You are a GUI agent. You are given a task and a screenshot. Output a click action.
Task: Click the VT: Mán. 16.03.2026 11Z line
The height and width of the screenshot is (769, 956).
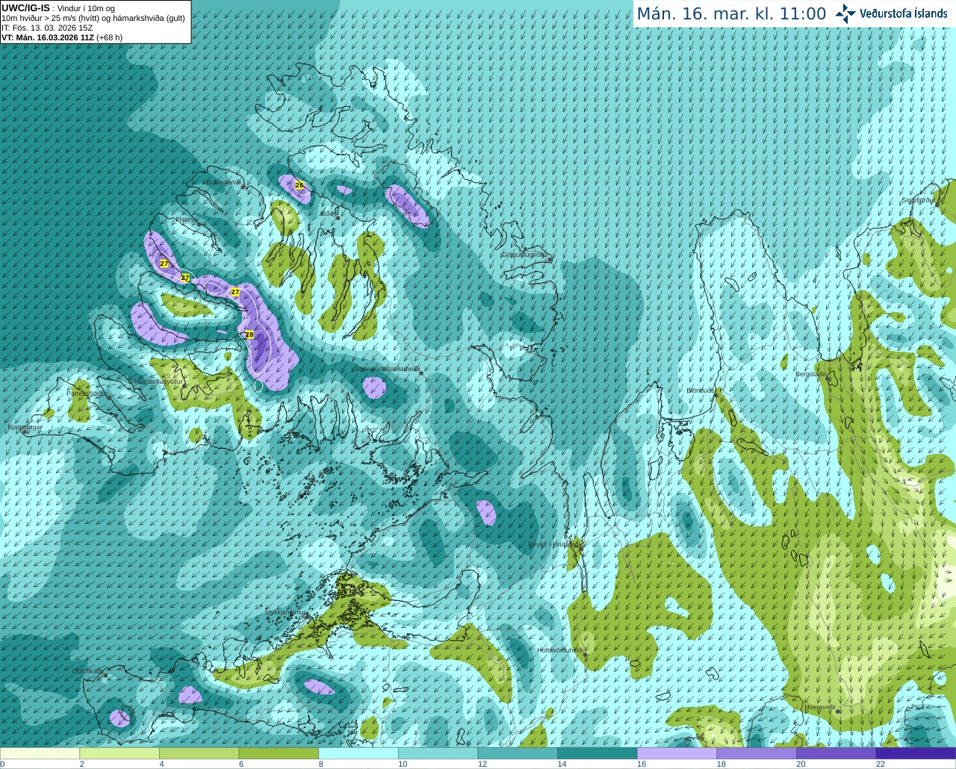62,37
